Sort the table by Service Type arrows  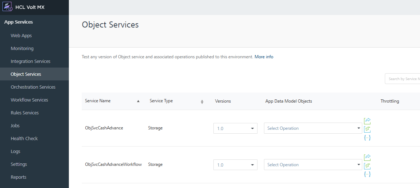click(202, 102)
